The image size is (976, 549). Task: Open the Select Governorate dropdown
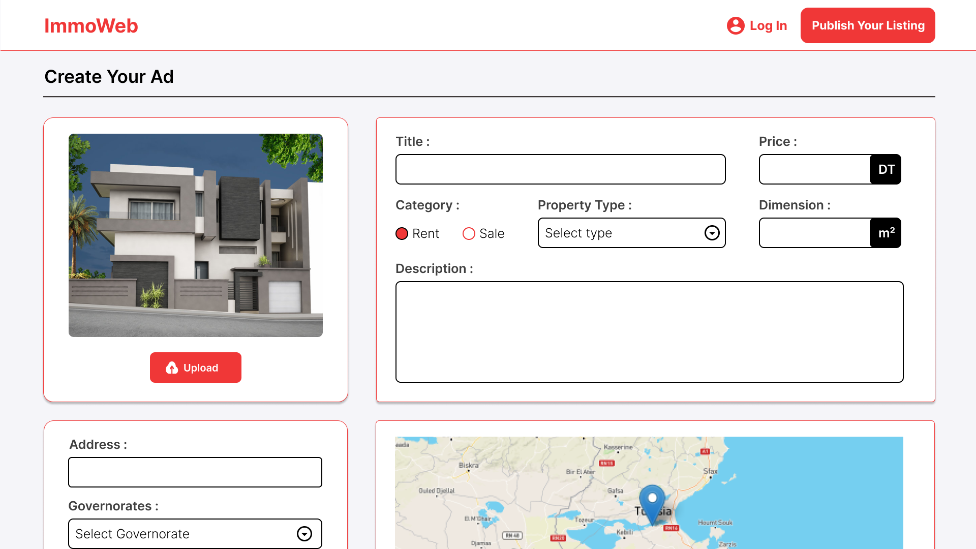point(195,534)
